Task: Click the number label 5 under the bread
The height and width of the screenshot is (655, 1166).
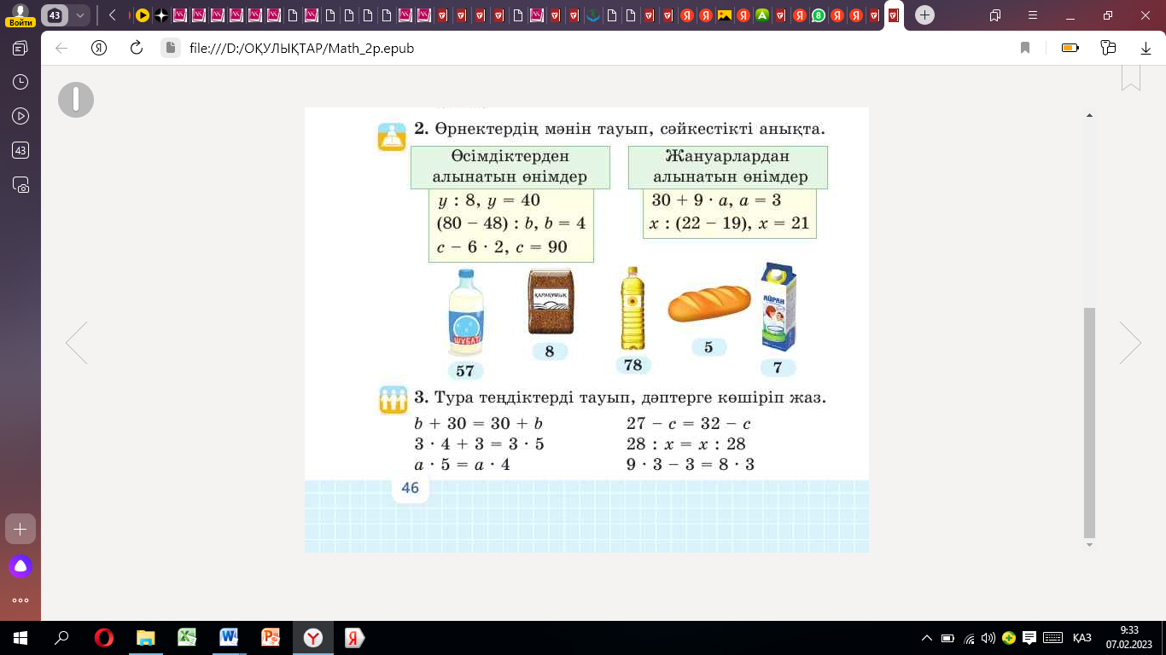Action: [x=708, y=347]
